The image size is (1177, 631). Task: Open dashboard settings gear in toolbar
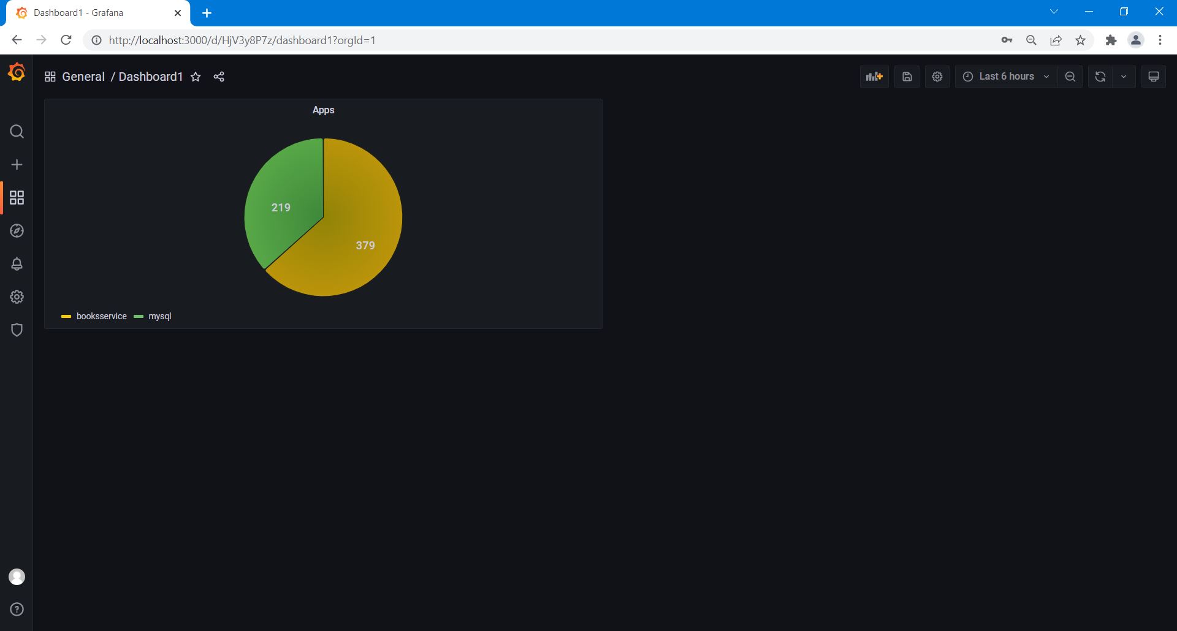(937, 77)
